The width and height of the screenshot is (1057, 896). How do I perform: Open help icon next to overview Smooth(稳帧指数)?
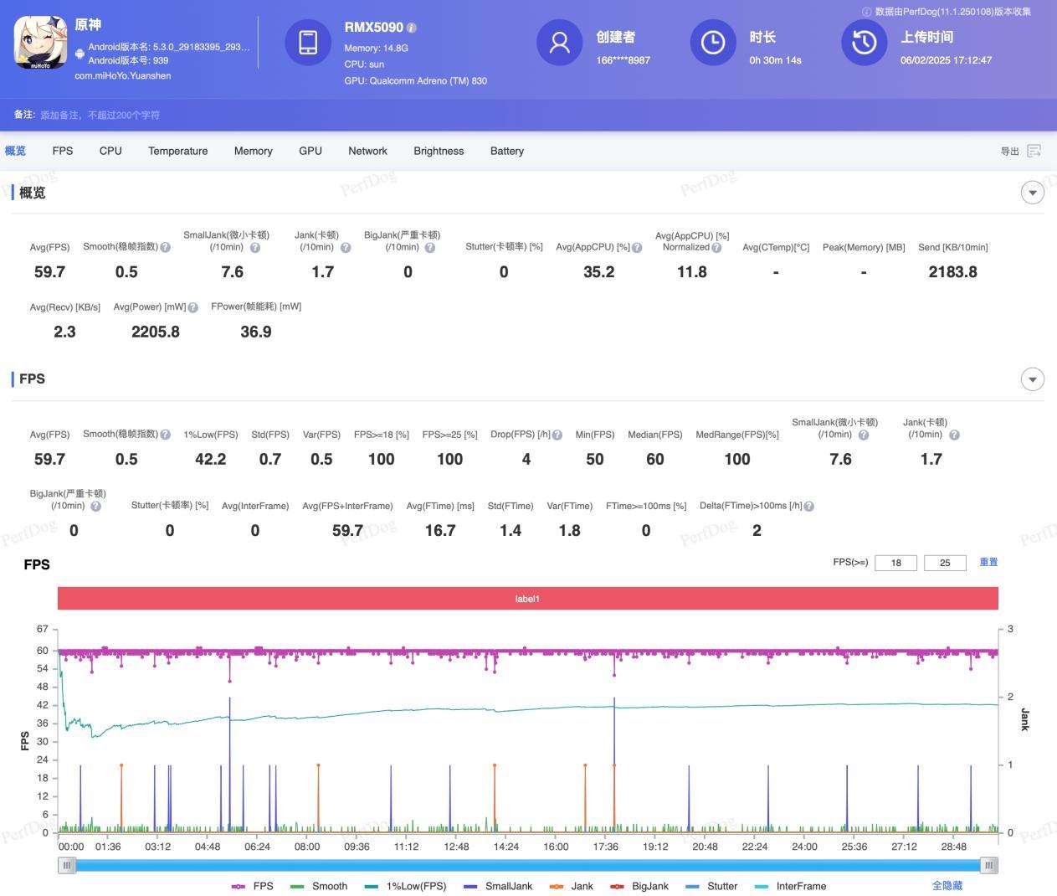pyautogui.click(x=165, y=247)
